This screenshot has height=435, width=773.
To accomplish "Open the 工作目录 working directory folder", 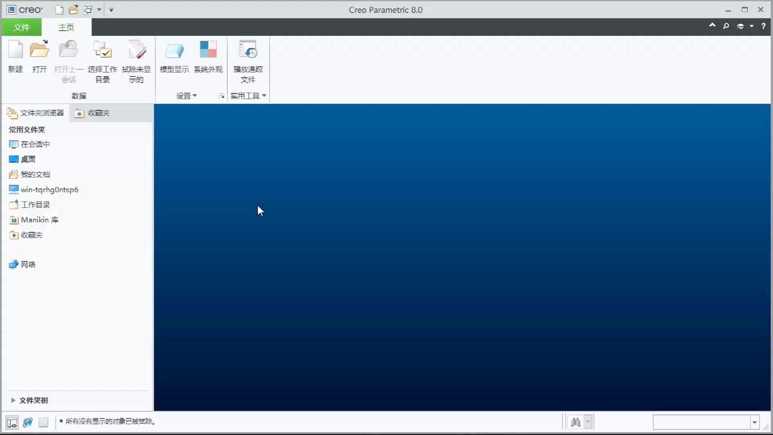I will (35, 205).
